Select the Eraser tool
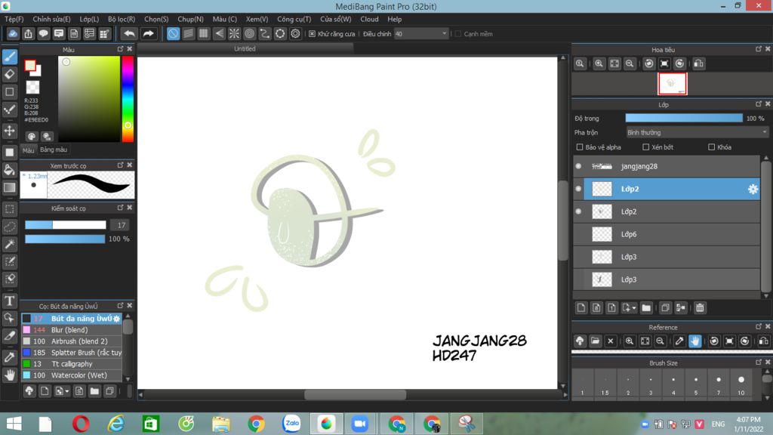This screenshot has height=435, width=773. coord(9,75)
